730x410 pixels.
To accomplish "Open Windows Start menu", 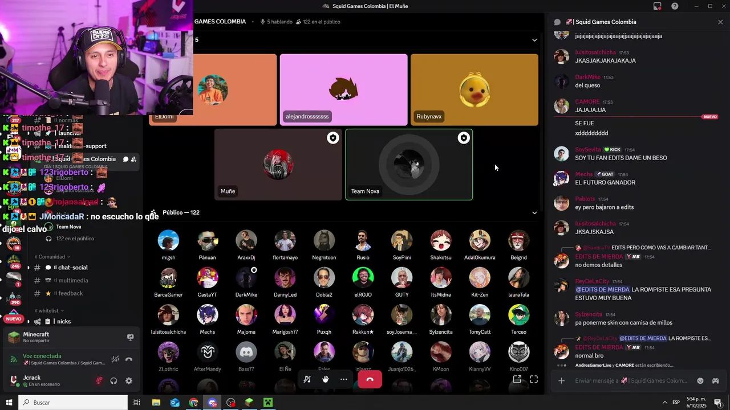I will point(9,403).
